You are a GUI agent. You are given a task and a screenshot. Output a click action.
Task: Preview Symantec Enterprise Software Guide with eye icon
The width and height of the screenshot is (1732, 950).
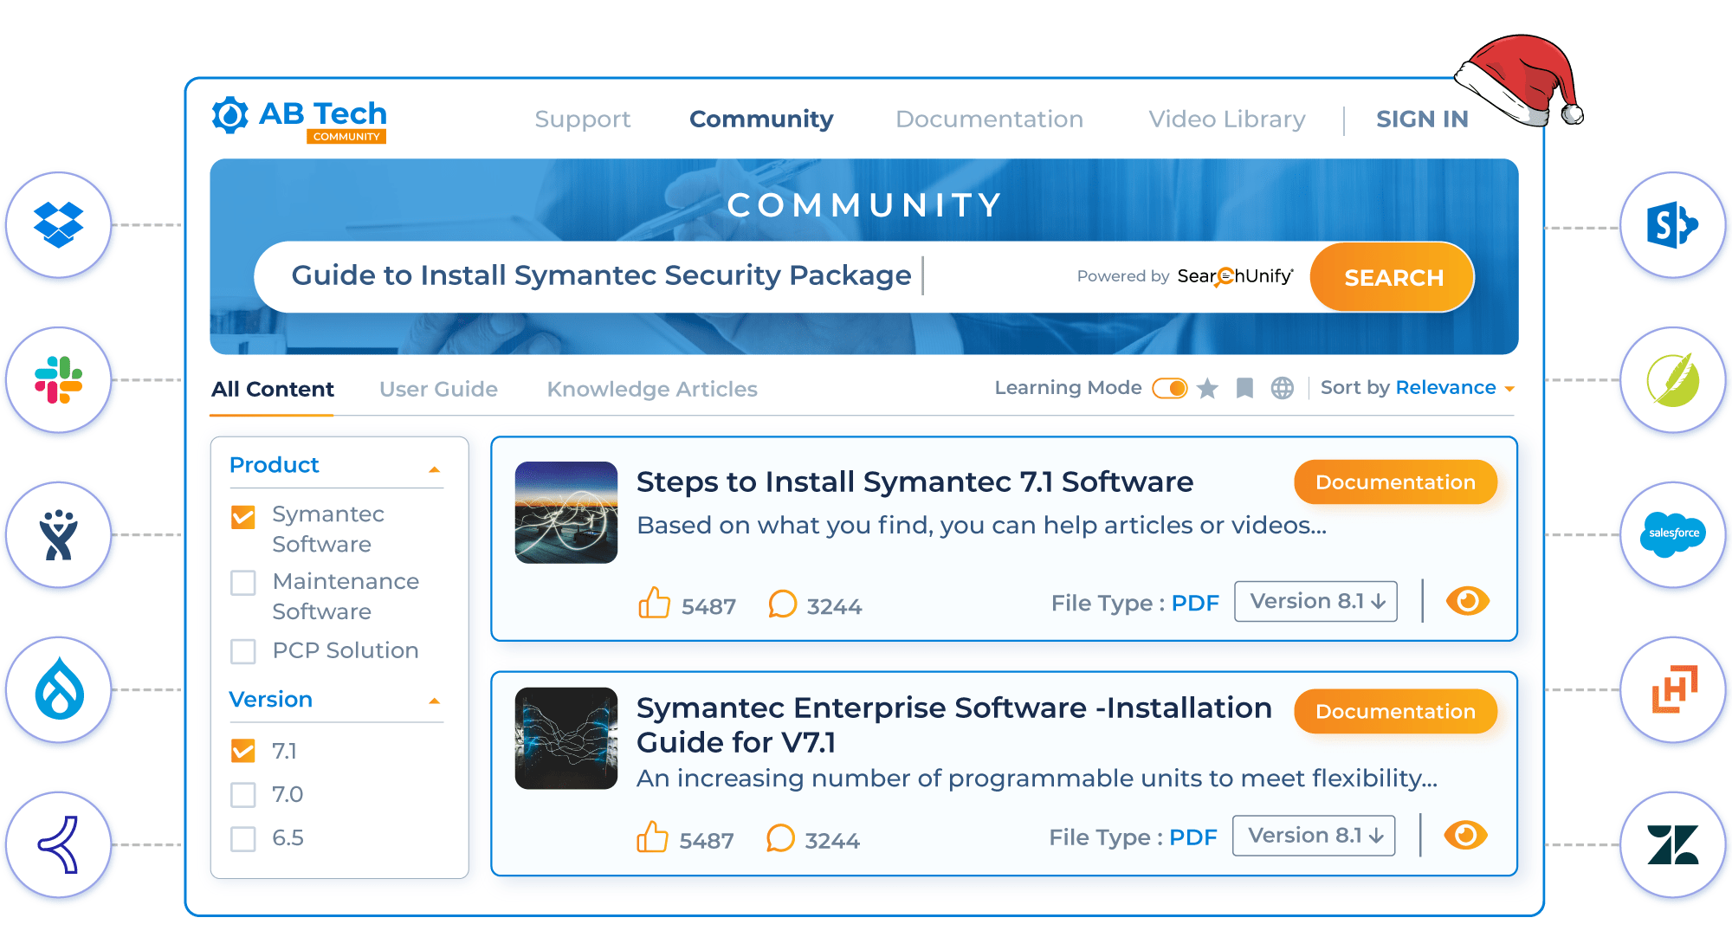tap(1466, 835)
